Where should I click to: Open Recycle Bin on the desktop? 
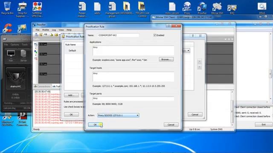click(x=7, y=8)
